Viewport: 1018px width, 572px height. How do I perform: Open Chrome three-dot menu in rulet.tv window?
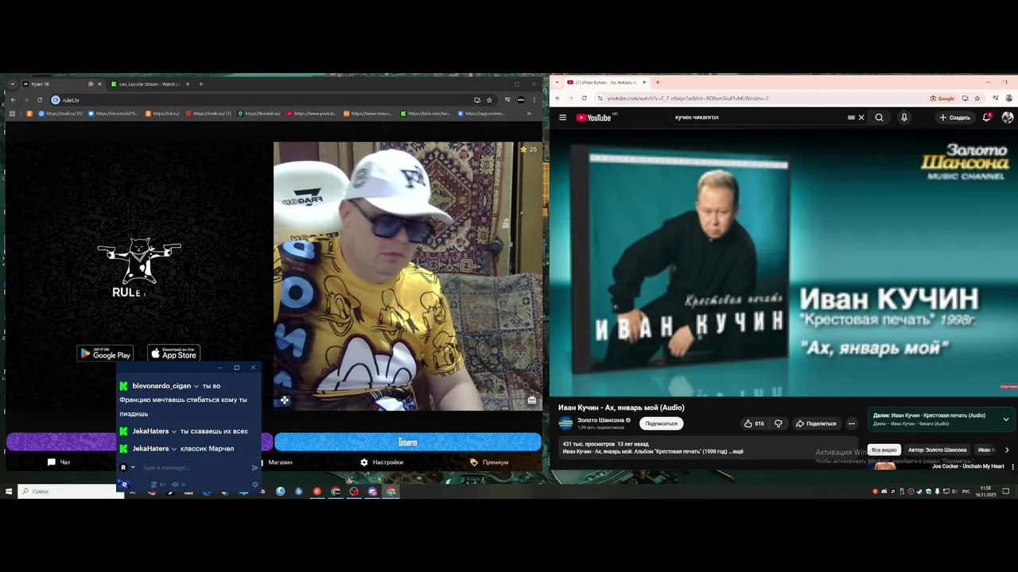pos(535,100)
